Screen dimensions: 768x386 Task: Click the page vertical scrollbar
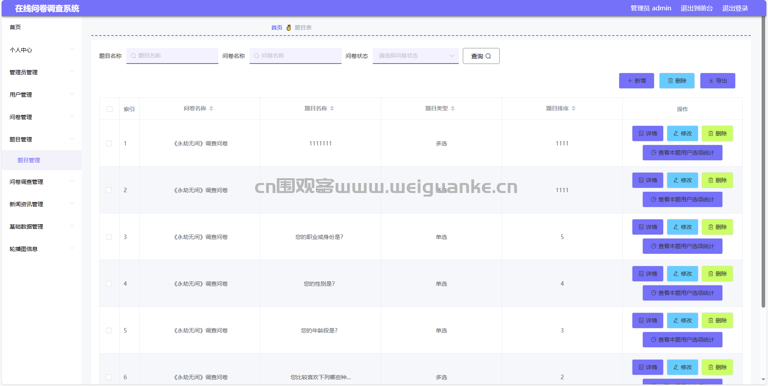[763, 162]
